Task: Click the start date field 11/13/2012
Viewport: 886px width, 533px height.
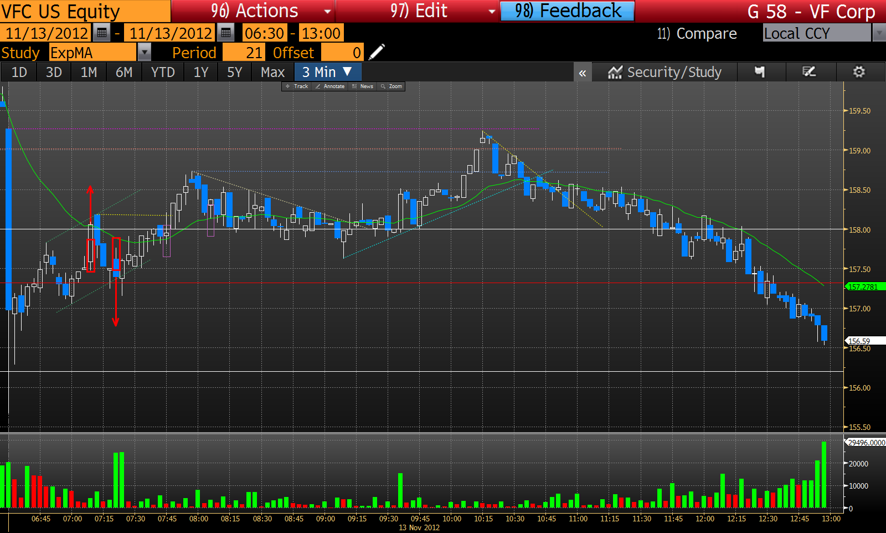Action: 47,33
